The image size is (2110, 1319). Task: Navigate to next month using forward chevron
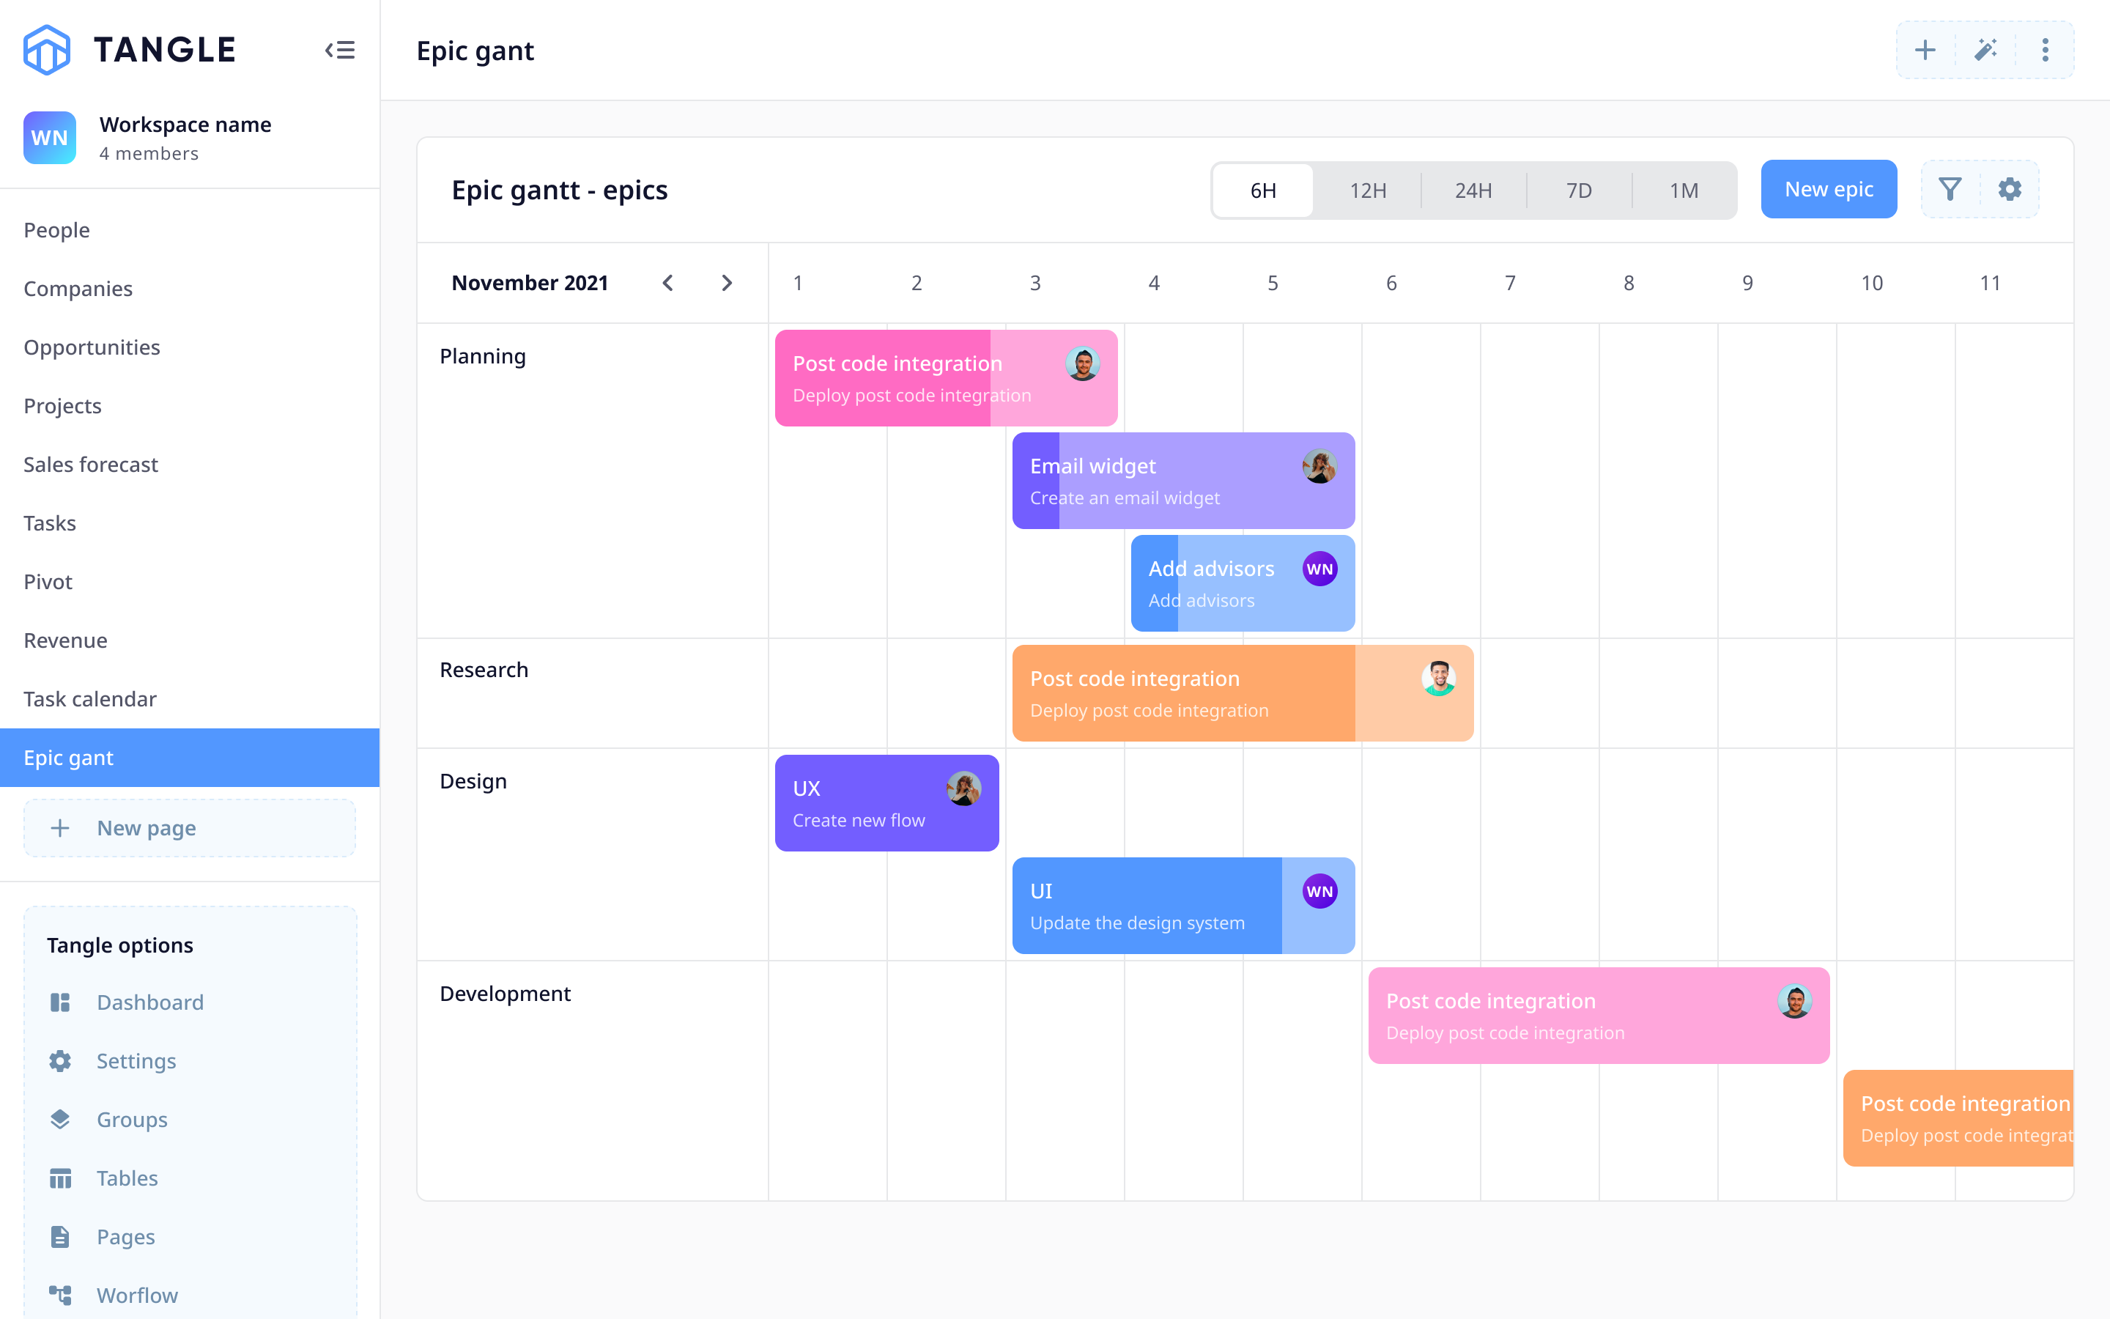pos(728,281)
